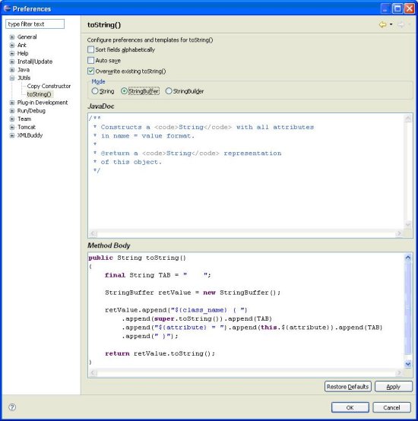Image resolution: width=418 pixels, height=421 pixels.
Task: Toggle the Auto save checkbox
Action: tap(90, 60)
